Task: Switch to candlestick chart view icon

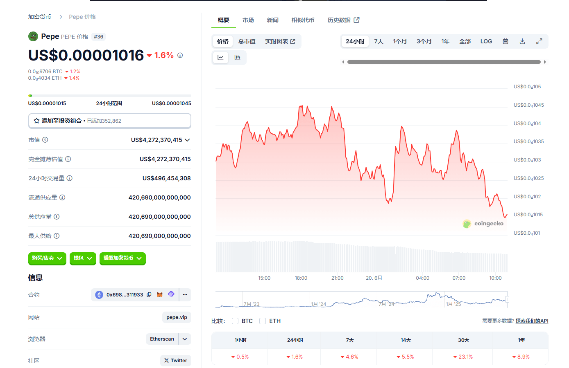Action: coord(237,58)
